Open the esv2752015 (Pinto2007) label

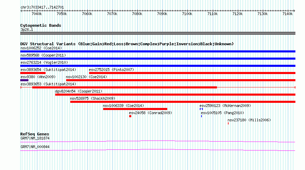(111, 70)
